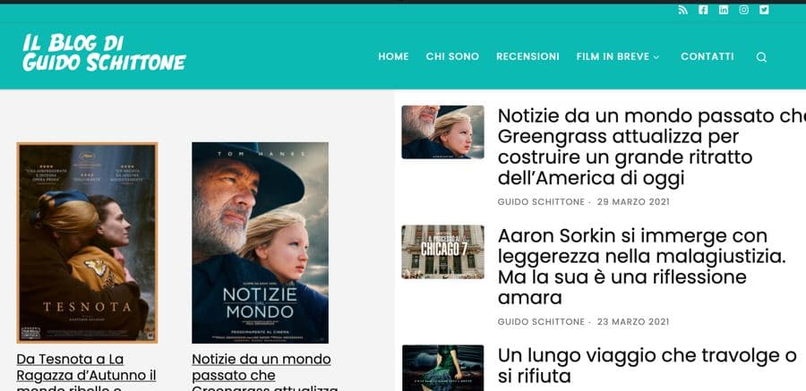
Task: Open 'Aaron Sorkin si immerge con leggerezza' headline
Action: [641, 267]
